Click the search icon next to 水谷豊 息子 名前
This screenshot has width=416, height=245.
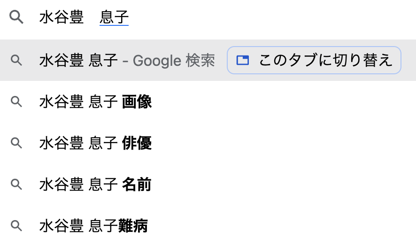click(16, 184)
